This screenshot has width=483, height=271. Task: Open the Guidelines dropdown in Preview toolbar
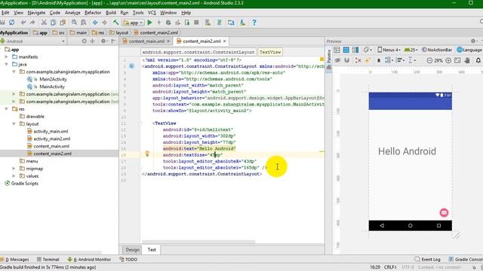pyautogui.click(x=411, y=60)
